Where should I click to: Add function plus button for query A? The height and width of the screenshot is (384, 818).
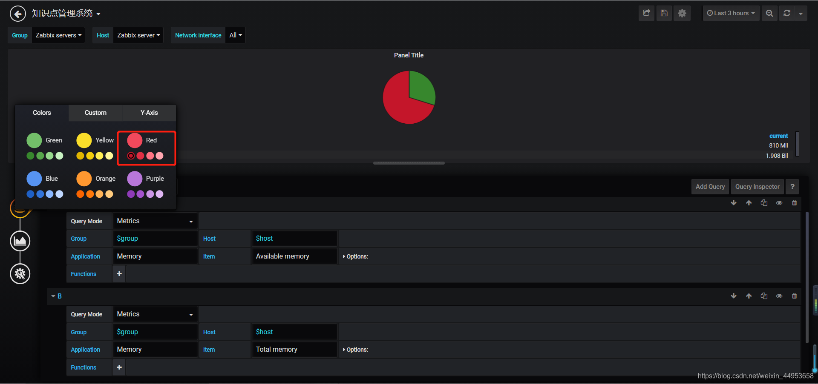(x=119, y=274)
